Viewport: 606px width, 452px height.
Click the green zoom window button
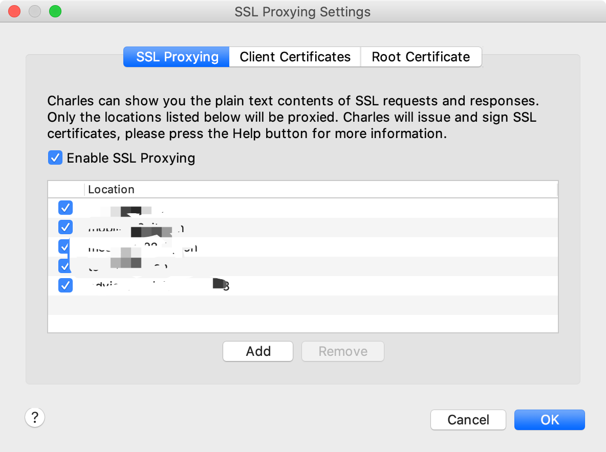pyautogui.click(x=55, y=11)
